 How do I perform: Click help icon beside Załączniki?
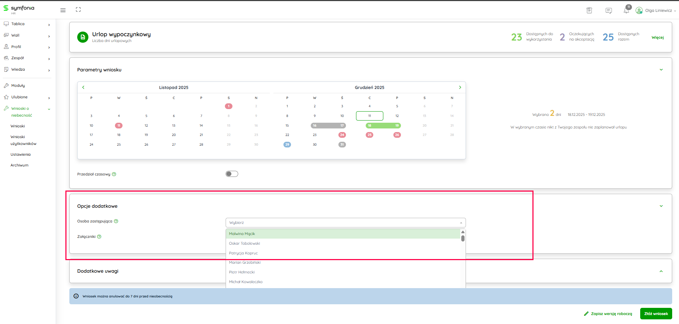tap(99, 237)
